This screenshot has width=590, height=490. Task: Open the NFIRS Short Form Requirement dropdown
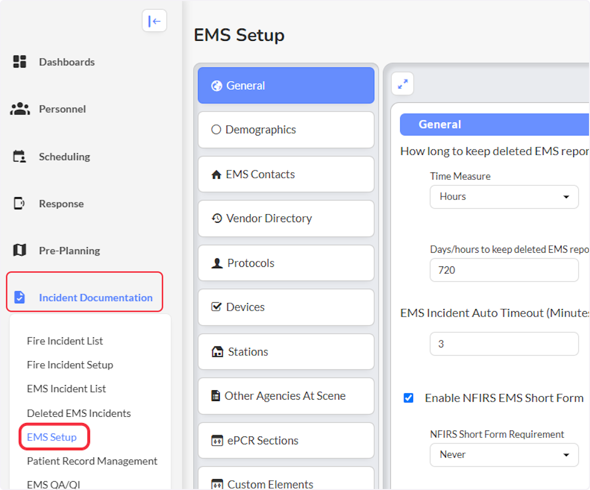click(x=504, y=455)
